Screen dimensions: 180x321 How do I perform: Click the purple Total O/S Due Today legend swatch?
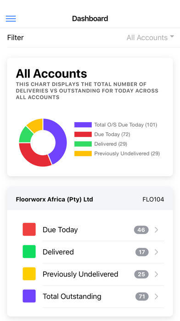pos(83,125)
